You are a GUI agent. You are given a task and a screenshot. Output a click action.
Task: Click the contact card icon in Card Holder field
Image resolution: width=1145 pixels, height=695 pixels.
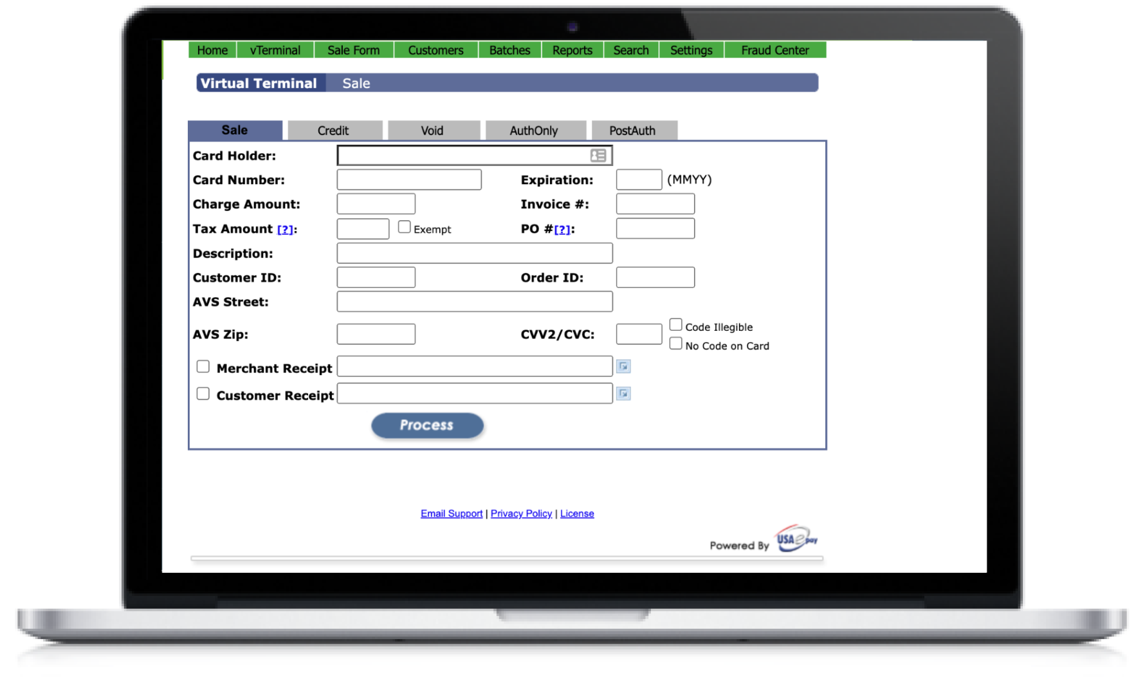pos(598,155)
